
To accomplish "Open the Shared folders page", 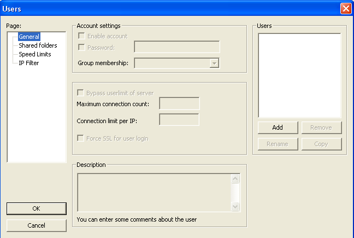I will tap(38, 45).
